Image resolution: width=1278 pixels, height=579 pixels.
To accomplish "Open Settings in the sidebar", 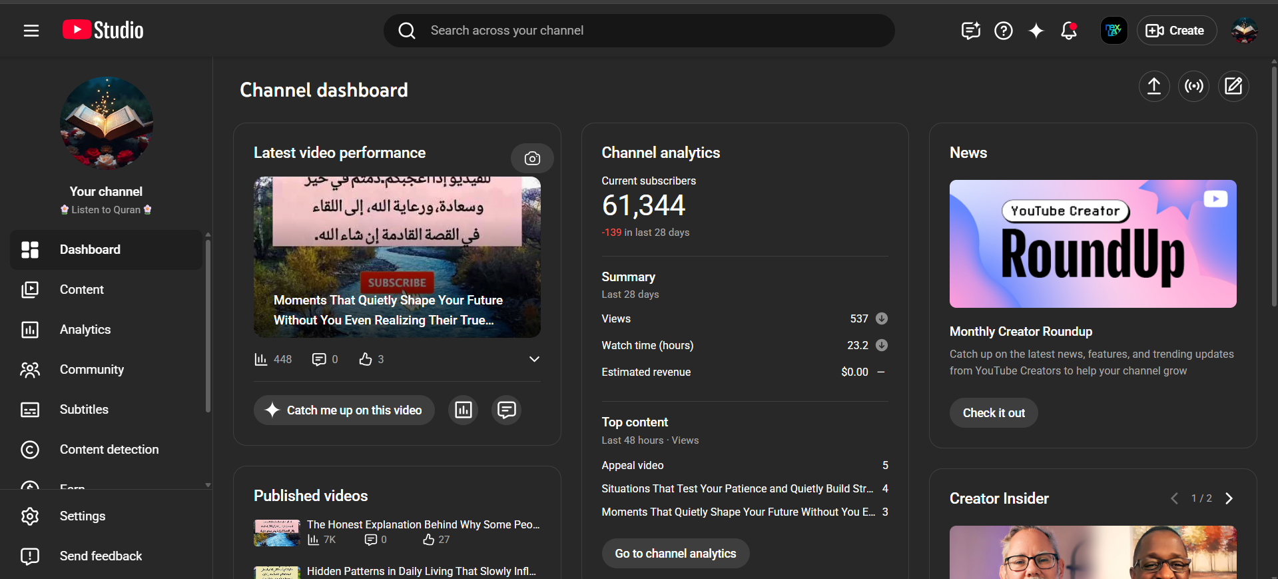I will tap(106, 516).
